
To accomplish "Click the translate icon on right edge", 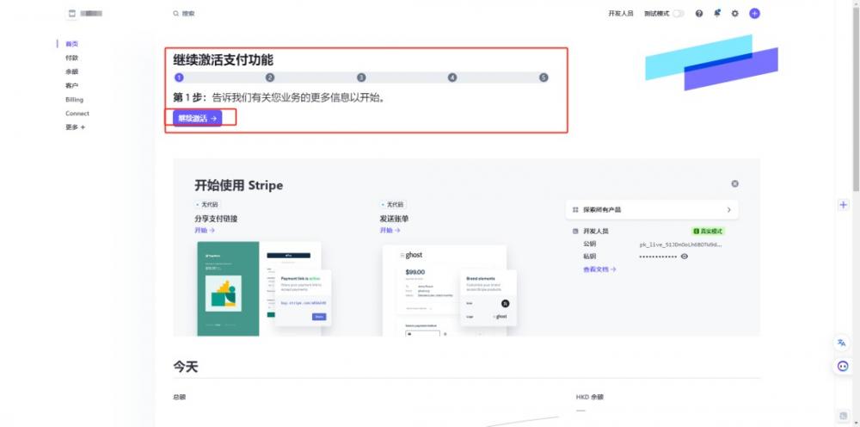I will click(x=841, y=343).
